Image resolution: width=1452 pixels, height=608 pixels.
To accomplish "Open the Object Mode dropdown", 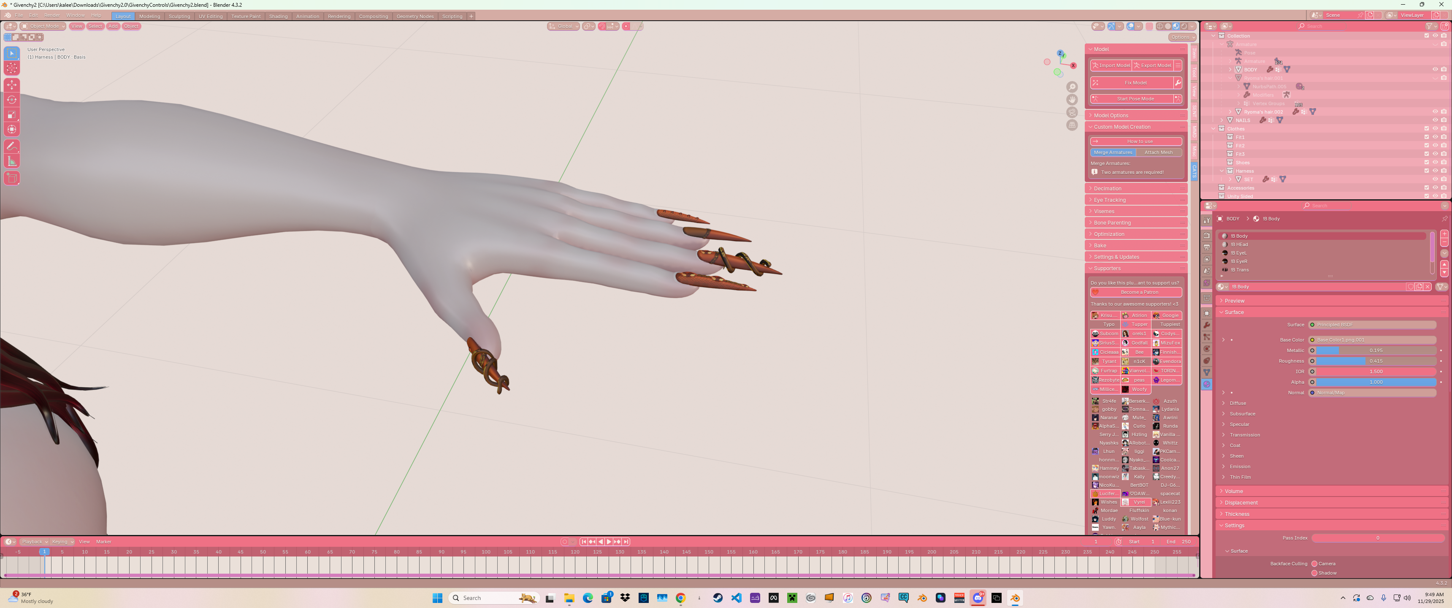I will [43, 27].
